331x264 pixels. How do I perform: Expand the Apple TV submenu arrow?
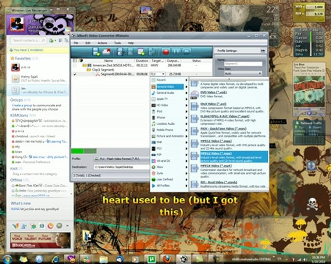[x=186, y=99]
